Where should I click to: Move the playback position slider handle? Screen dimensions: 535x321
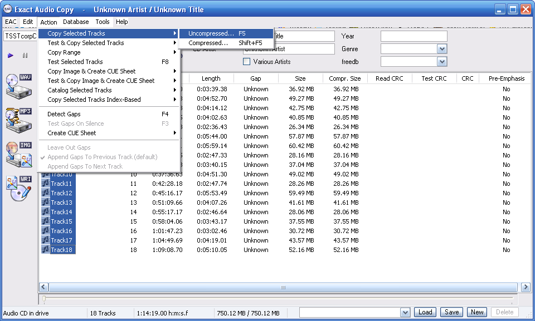tap(44, 299)
